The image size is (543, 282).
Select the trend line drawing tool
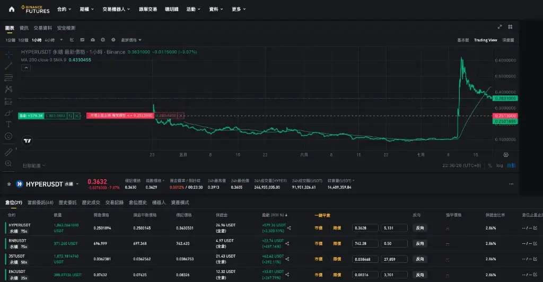point(8,66)
